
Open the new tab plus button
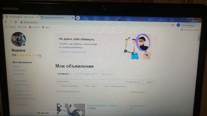[78, 18]
